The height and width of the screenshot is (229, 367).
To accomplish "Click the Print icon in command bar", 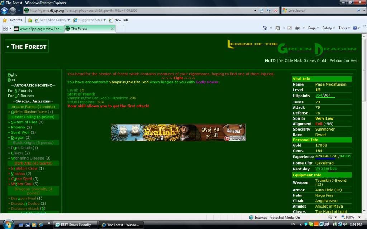I will pos(297,28).
